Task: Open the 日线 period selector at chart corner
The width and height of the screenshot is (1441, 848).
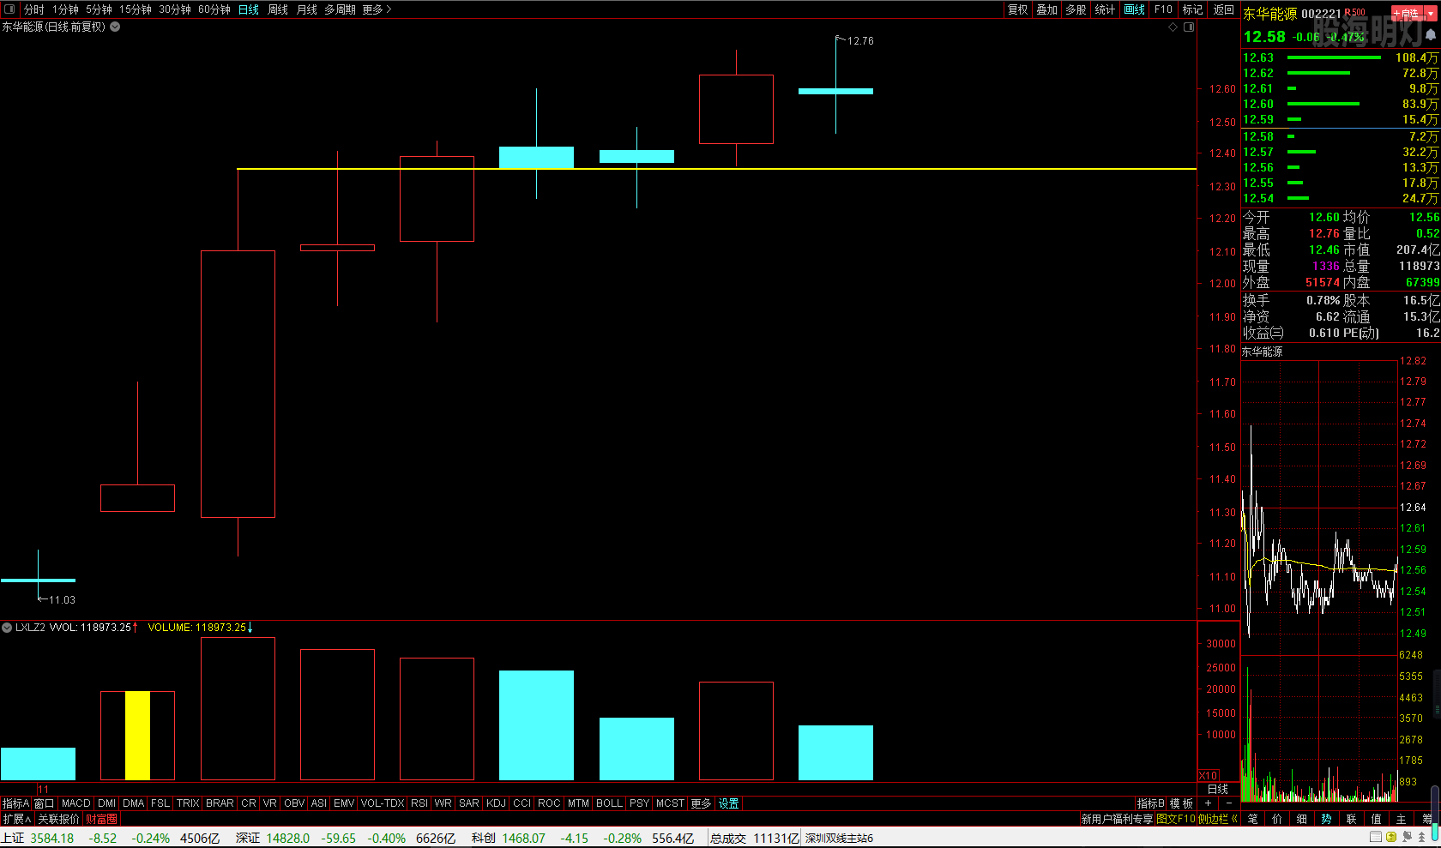Action: [1218, 789]
